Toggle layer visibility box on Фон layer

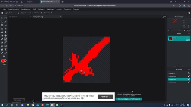[189, 40]
